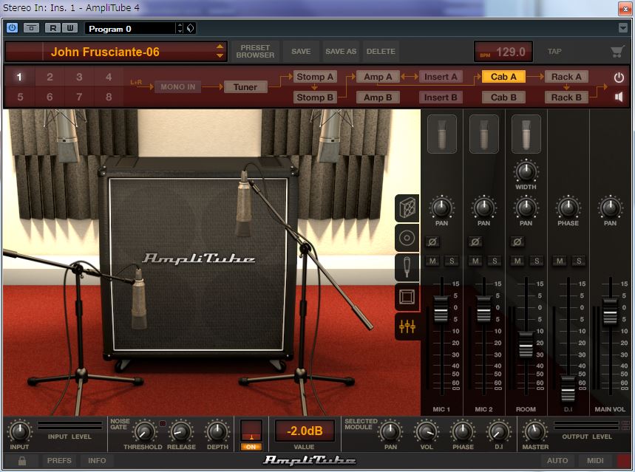Screen dimensions: 635x472
Task: Adjust the MAIN VOL fader
Action: [608, 313]
